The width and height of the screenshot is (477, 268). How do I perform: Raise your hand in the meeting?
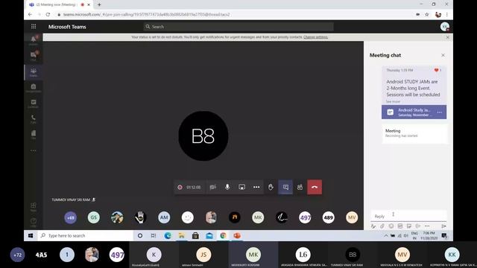[x=271, y=187]
